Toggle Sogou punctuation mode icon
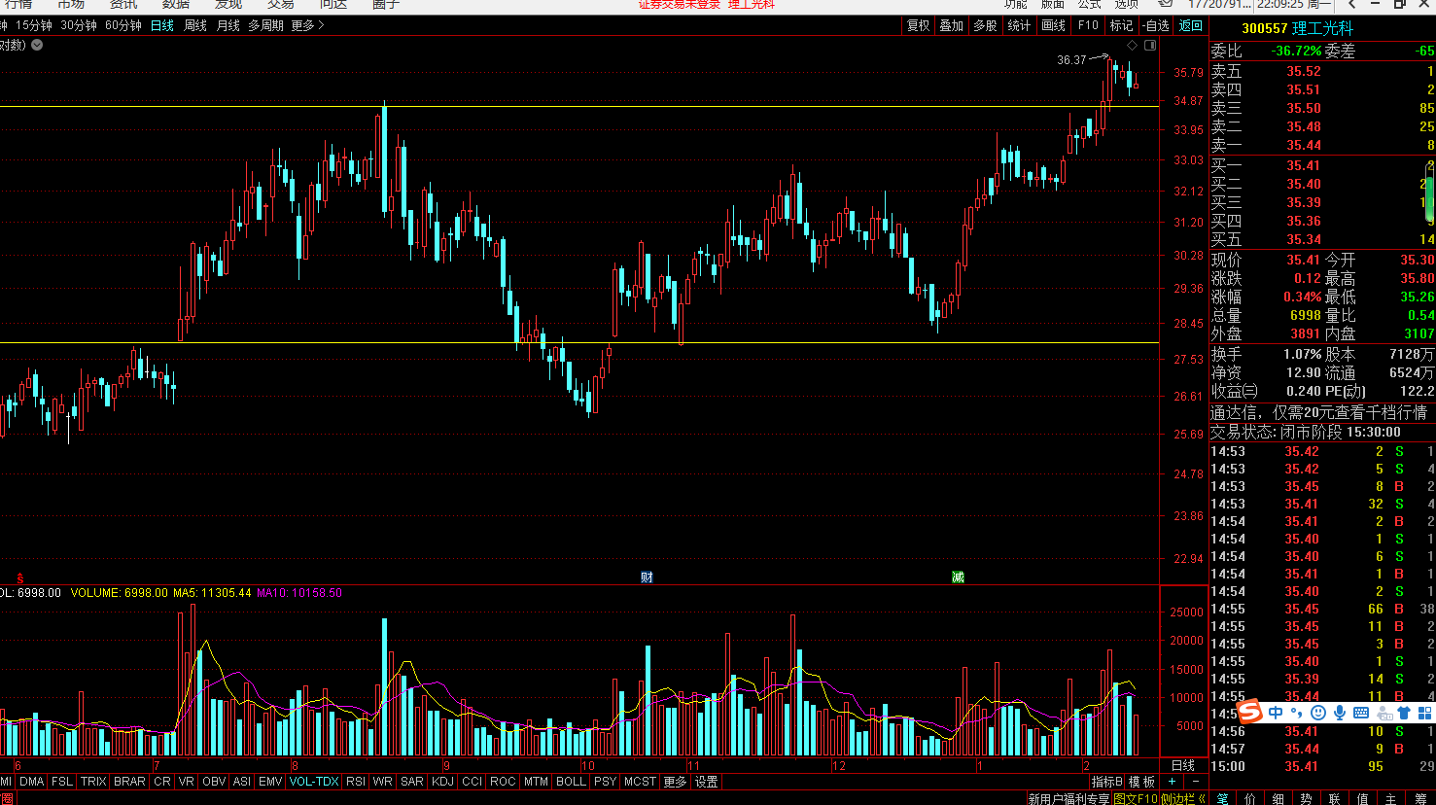 pyautogui.click(x=1297, y=713)
